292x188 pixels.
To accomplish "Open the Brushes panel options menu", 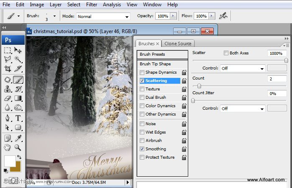I will (x=286, y=46).
